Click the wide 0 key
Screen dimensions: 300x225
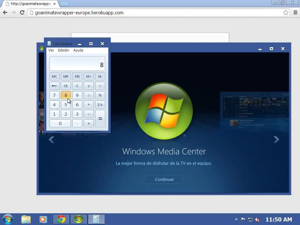coord(60,123)
